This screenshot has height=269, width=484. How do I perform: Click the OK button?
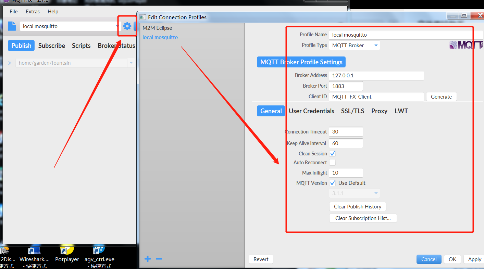[x=452, y=259]
